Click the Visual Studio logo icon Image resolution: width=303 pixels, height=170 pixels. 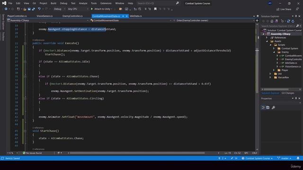[x=4, y=3]
